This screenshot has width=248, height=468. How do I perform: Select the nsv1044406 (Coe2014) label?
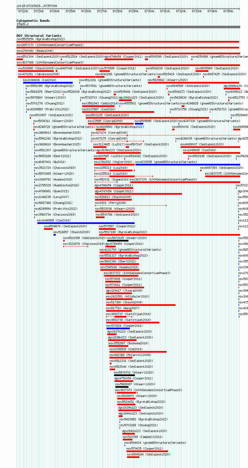click(x=40, y=80)
